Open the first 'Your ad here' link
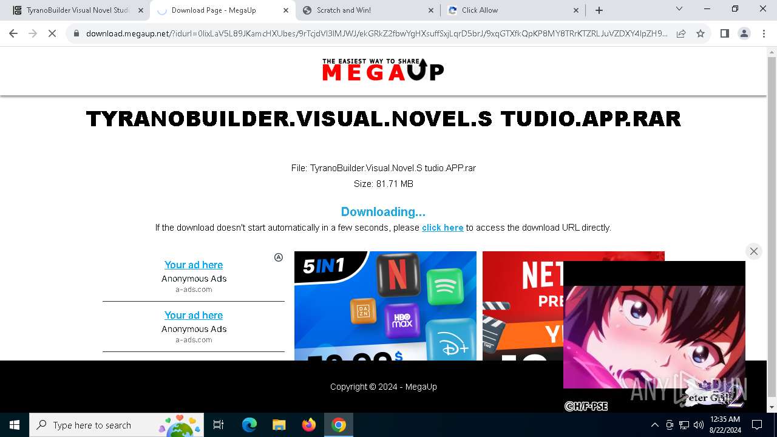This screenshot has width=777, height=437. (x=194, y=265)
